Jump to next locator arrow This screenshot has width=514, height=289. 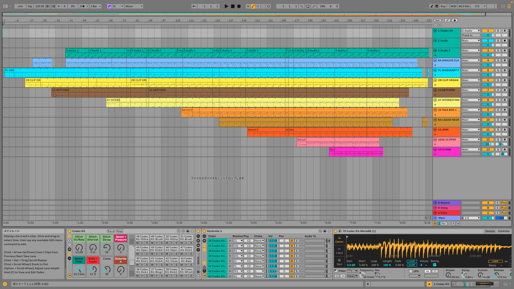coord(440,25)
